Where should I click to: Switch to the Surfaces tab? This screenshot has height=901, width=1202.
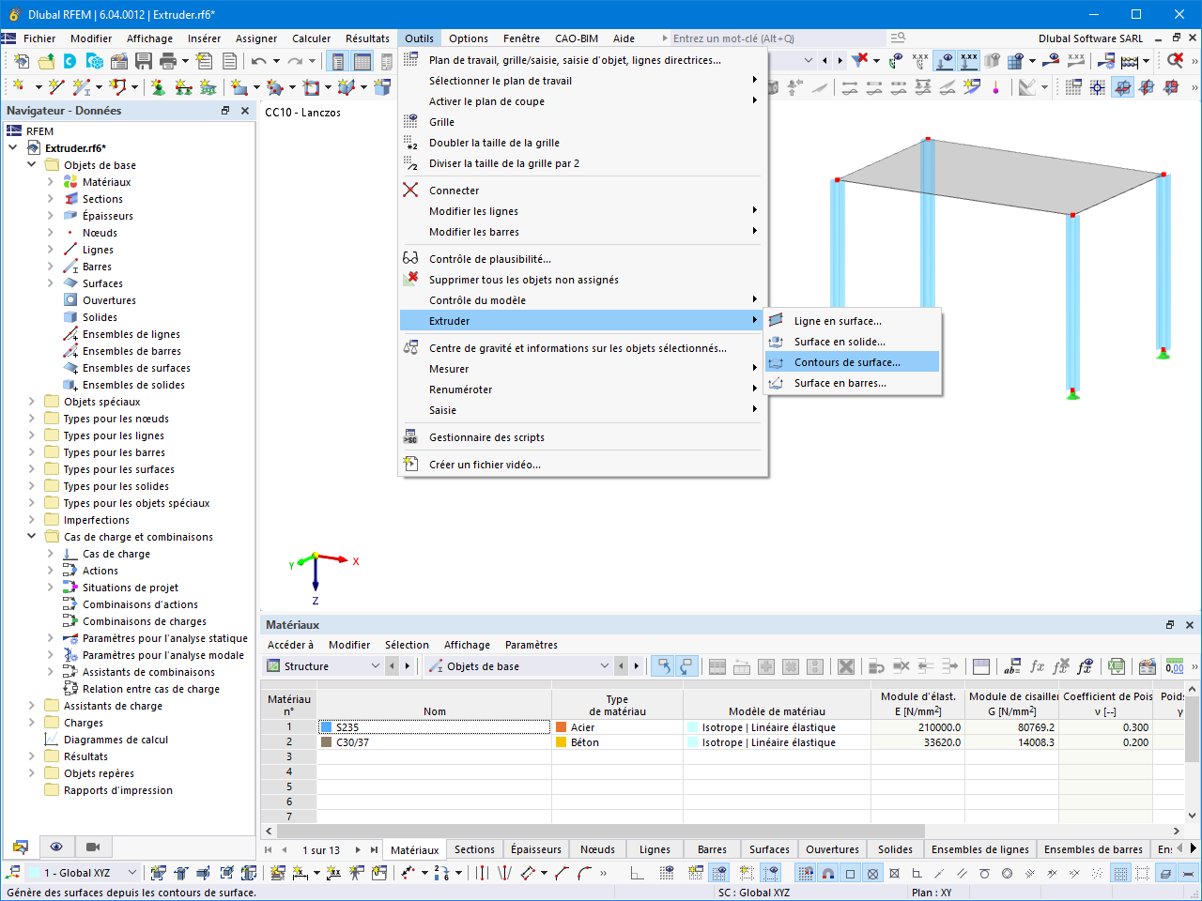pyautogui.click(x=769, y=849)
